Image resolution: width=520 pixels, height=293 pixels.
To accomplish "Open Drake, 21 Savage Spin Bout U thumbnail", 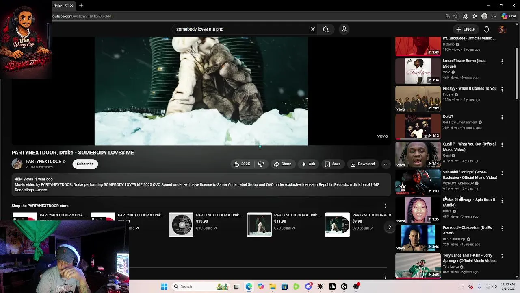I will point(418,210).
